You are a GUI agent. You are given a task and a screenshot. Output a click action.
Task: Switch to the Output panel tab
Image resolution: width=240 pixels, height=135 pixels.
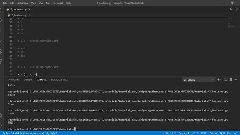pos(27,80)
